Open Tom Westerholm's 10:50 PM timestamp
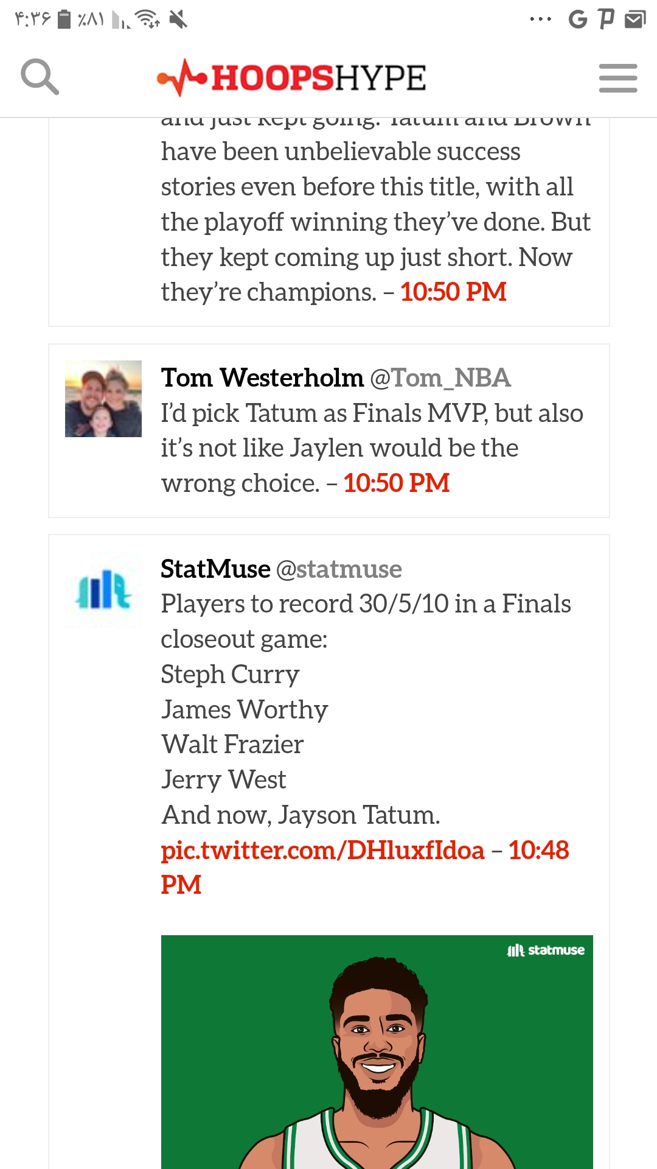Viewport: 657px width, 1169px height. click(x=397, y=483)
